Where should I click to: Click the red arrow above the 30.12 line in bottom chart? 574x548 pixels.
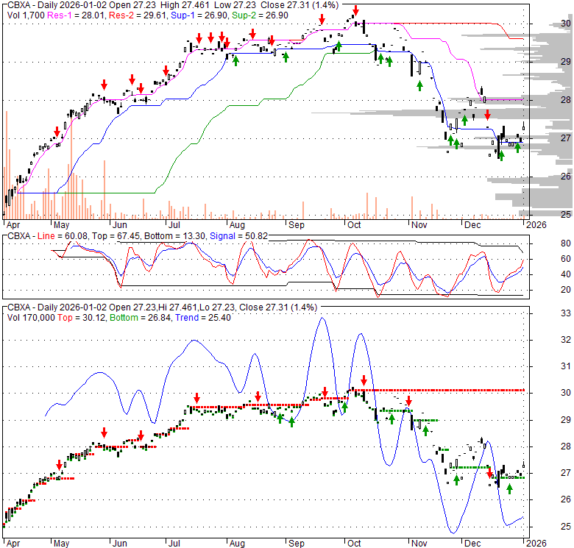pos(364,379)
